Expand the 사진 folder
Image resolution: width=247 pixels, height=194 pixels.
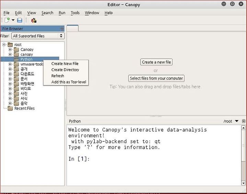click(10, 94)
